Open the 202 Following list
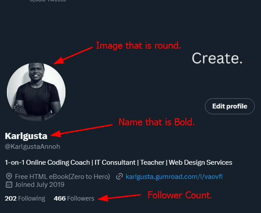The image size is (261, 213). pos(25,198)
